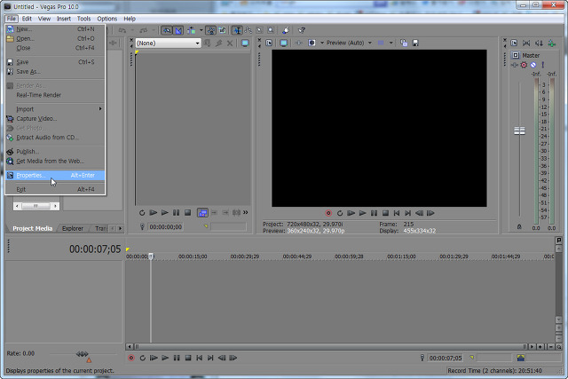Toggle Loop Playback in timeline transport
Image resolution: width=568 pixels, height=379 pixels.
tap(143, 358)
